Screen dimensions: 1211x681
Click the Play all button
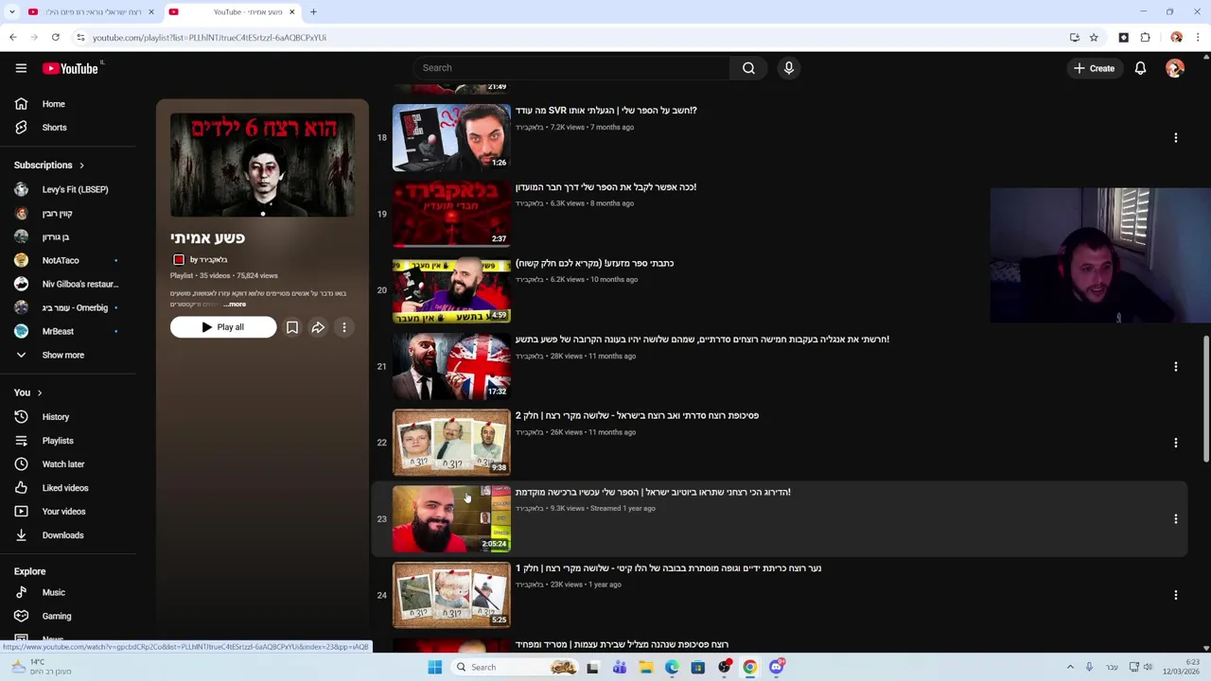tap(223, 327)
